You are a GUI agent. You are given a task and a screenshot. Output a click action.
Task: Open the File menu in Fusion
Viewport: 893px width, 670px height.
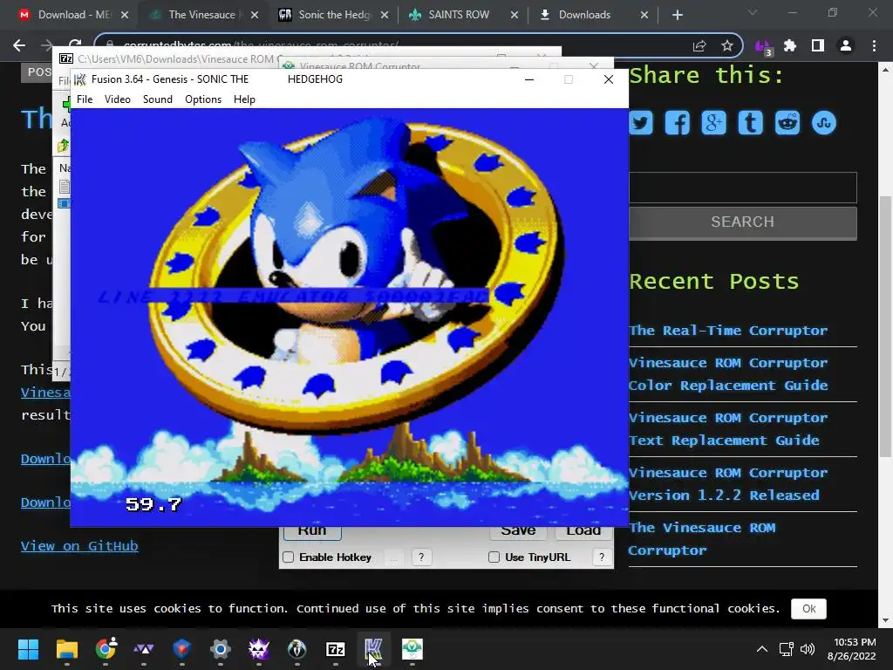[x=85, y=99]
